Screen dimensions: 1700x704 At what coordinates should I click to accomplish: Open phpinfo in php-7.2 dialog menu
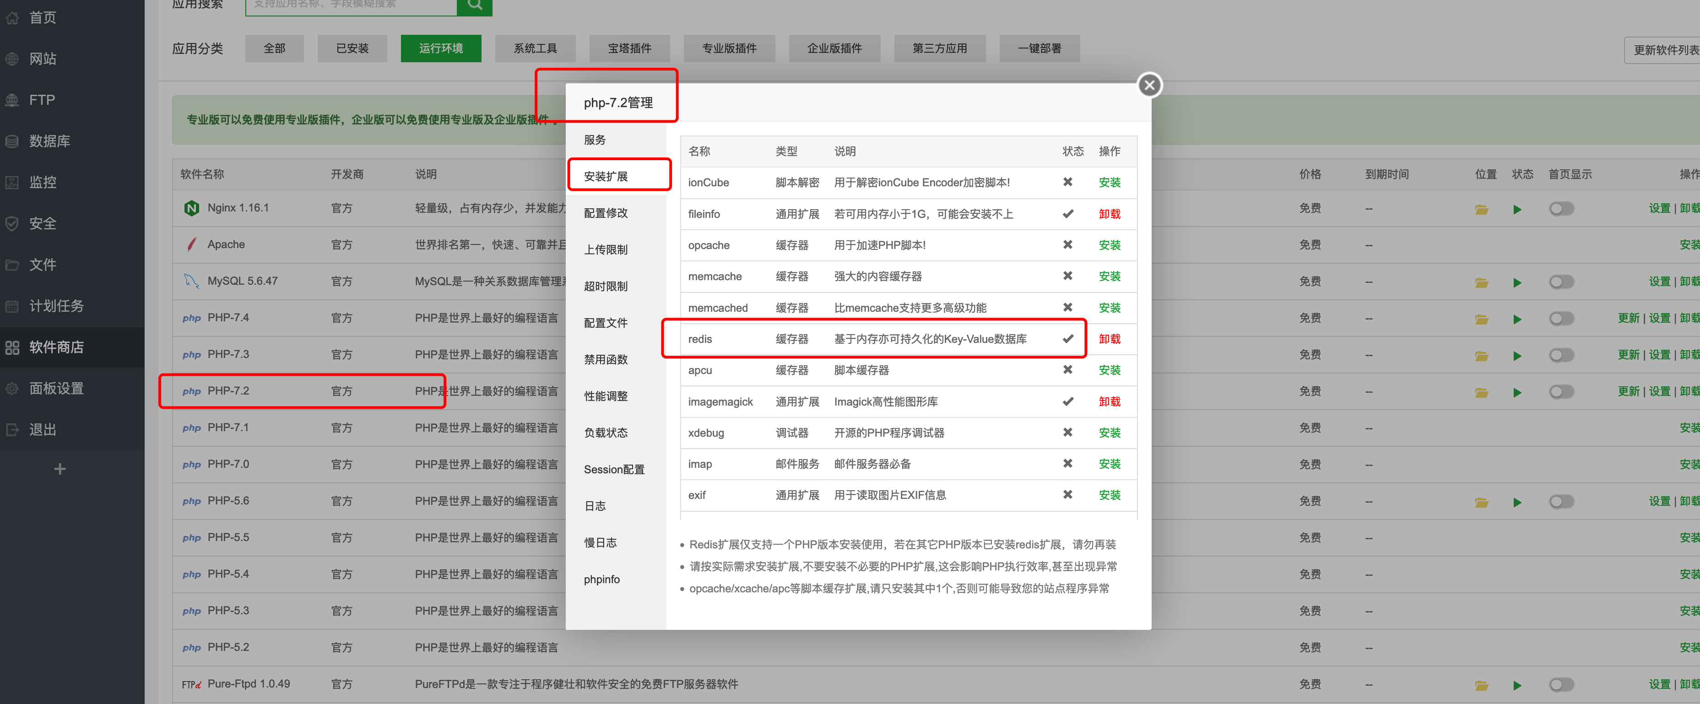pos(617,579)
